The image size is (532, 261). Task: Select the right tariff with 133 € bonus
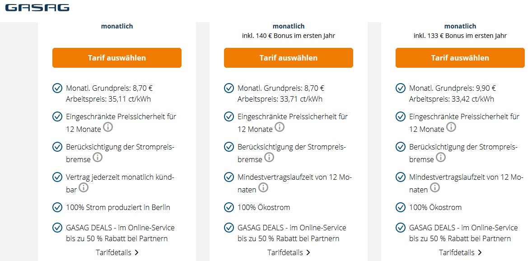(x=460, y=58)
